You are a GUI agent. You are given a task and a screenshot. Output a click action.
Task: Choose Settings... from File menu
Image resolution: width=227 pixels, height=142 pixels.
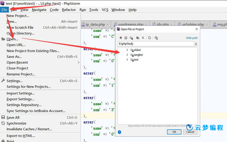[14, 81]
